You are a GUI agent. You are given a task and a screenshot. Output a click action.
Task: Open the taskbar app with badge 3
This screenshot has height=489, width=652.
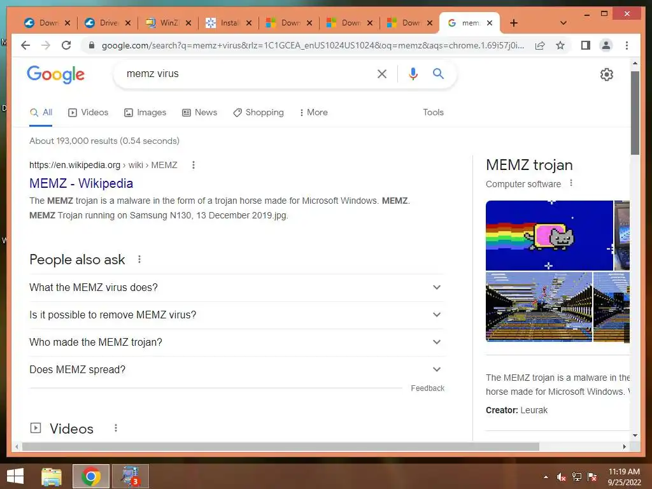[130, 476]
